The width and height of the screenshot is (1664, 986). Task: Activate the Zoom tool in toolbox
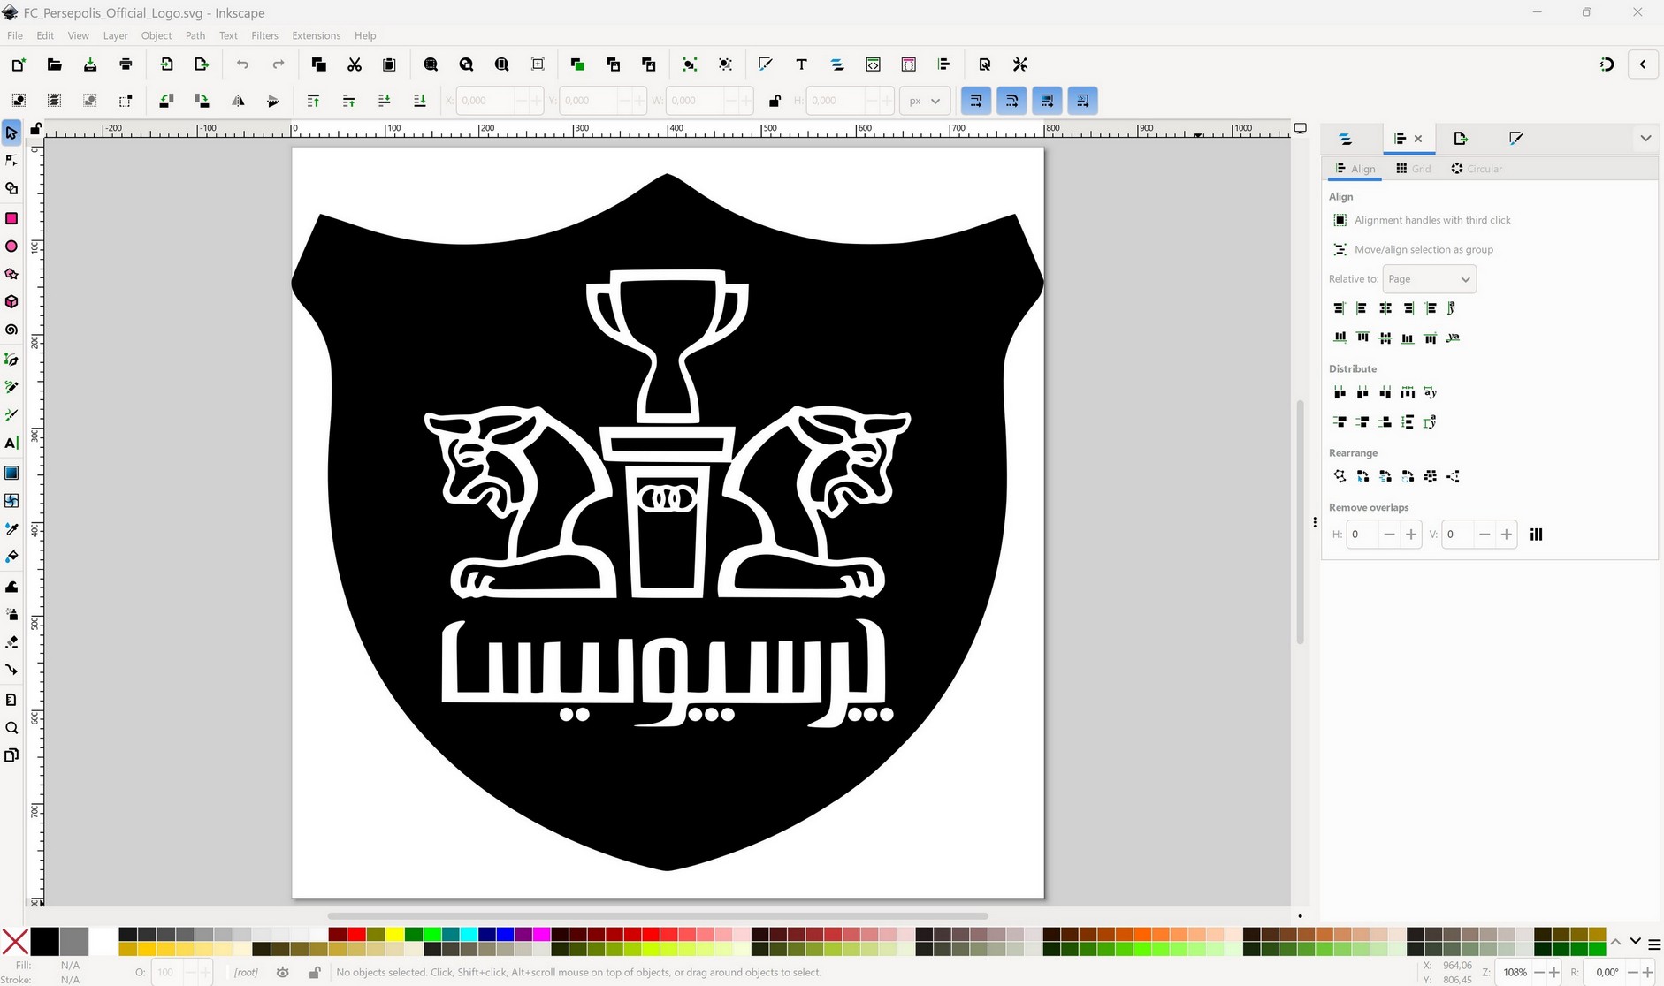pyautogui.click(x=11, y=728)
